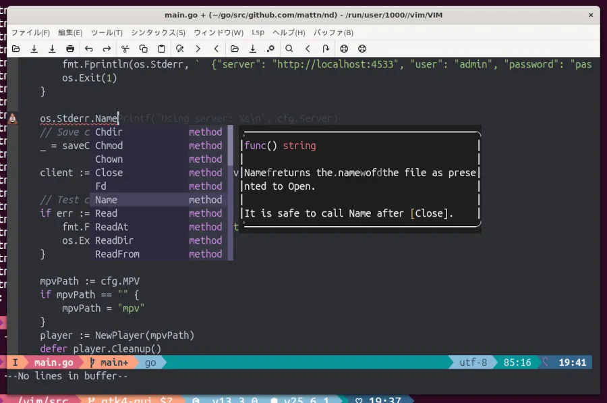Click /vim/src path in background terminal

tap(43, 400)
